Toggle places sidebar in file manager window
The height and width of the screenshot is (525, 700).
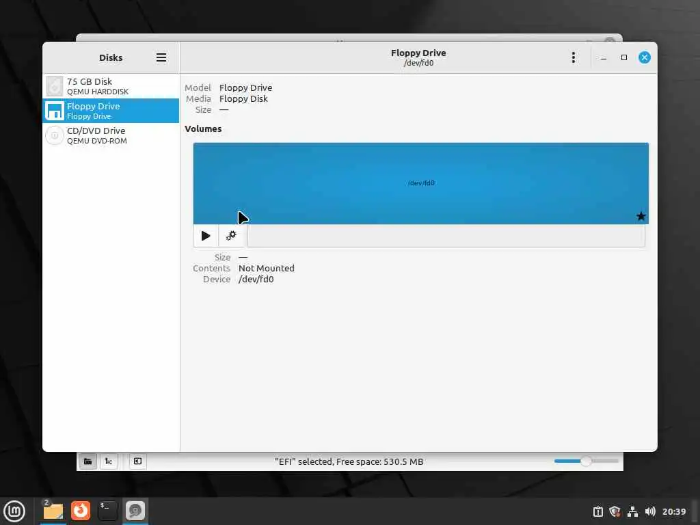pos(88,461)
